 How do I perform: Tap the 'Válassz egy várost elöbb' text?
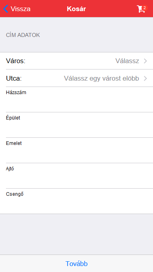(101, 78)
